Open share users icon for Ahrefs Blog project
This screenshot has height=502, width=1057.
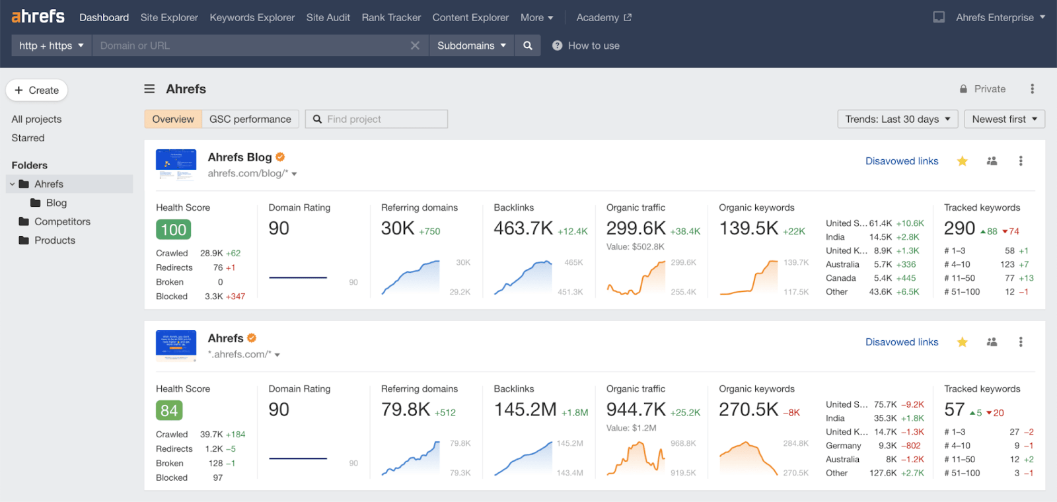pyautogui.click(x=992, y=161)
